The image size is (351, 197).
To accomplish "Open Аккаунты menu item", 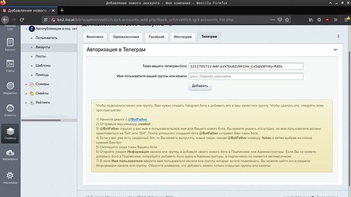I will tap(43, 47).
